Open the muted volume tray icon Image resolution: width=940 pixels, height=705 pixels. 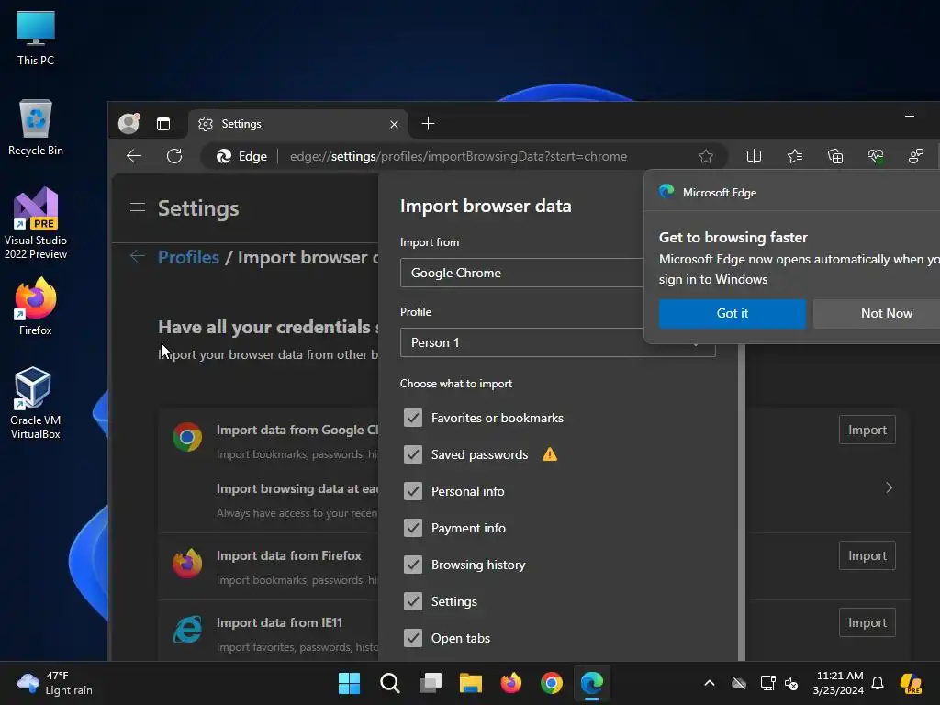(791, 683)
